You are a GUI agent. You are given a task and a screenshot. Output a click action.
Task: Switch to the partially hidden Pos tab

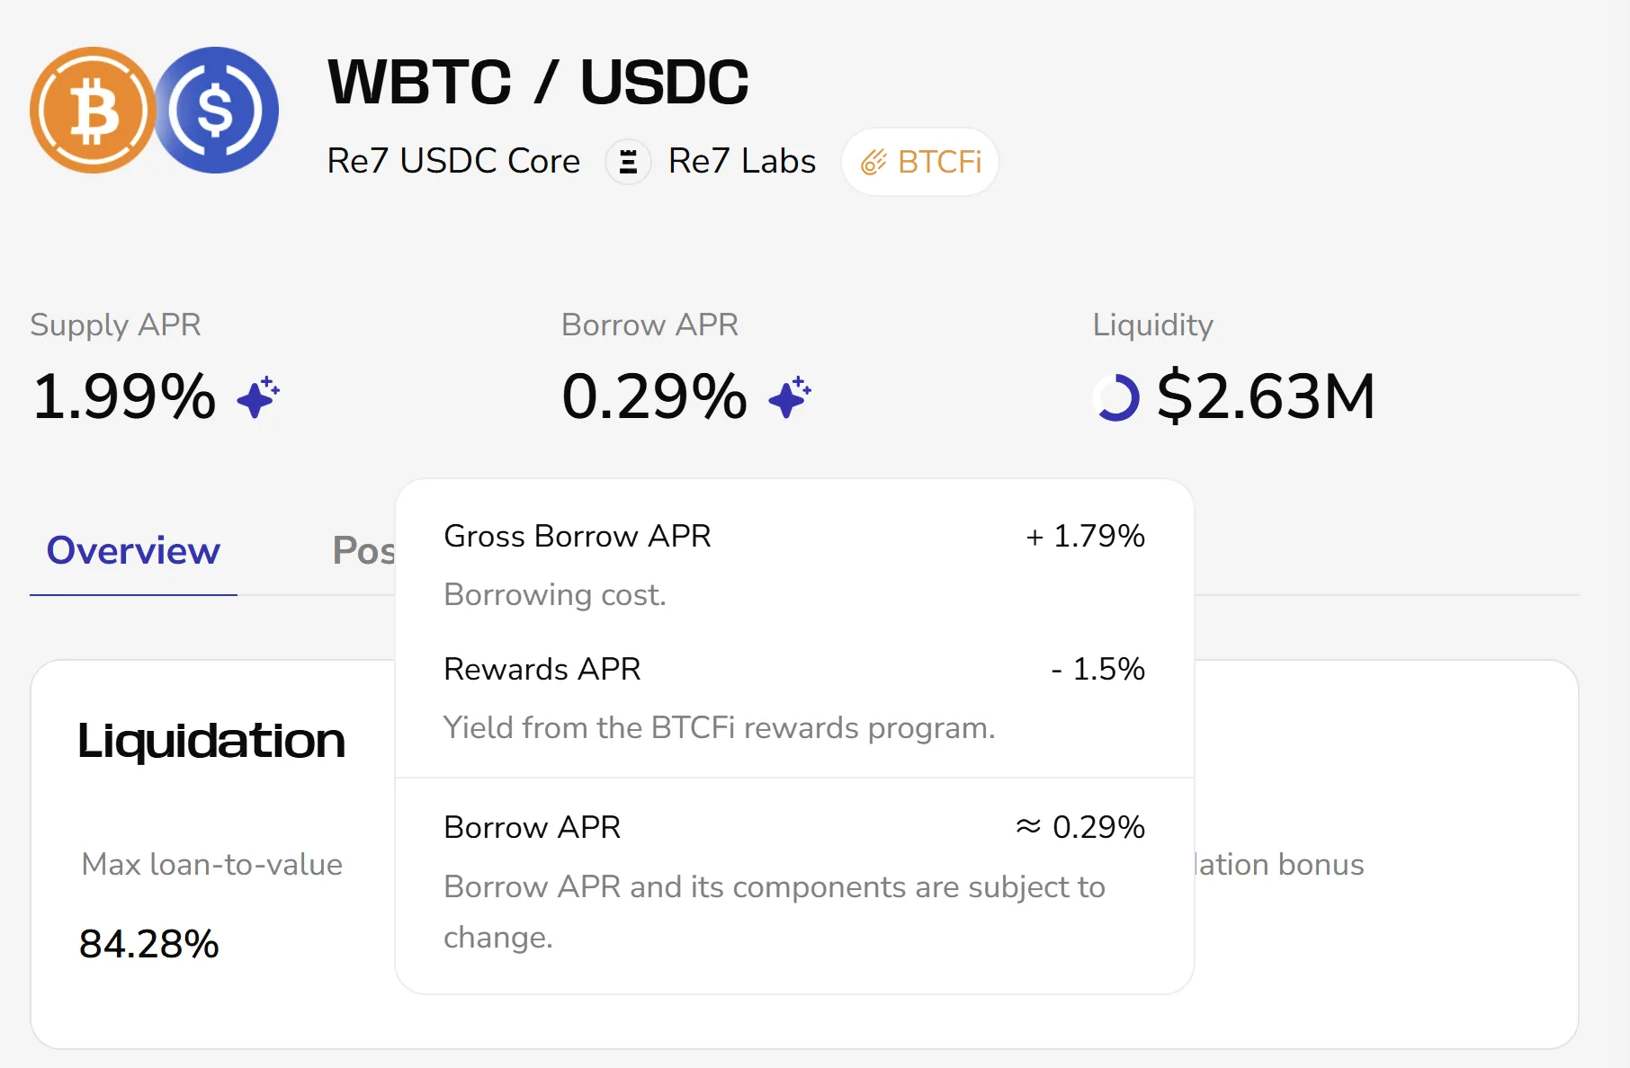[363, 551]
